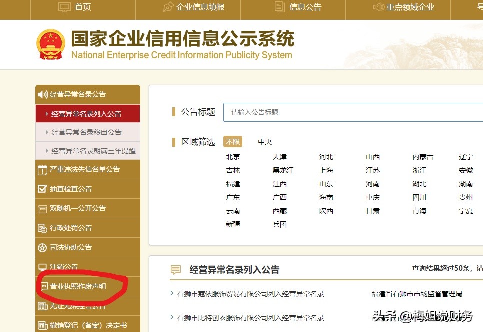Screen dimensions: 483x332
Task: Click the document icon for 行政处罚公告
Action: [x=43, y=228]
